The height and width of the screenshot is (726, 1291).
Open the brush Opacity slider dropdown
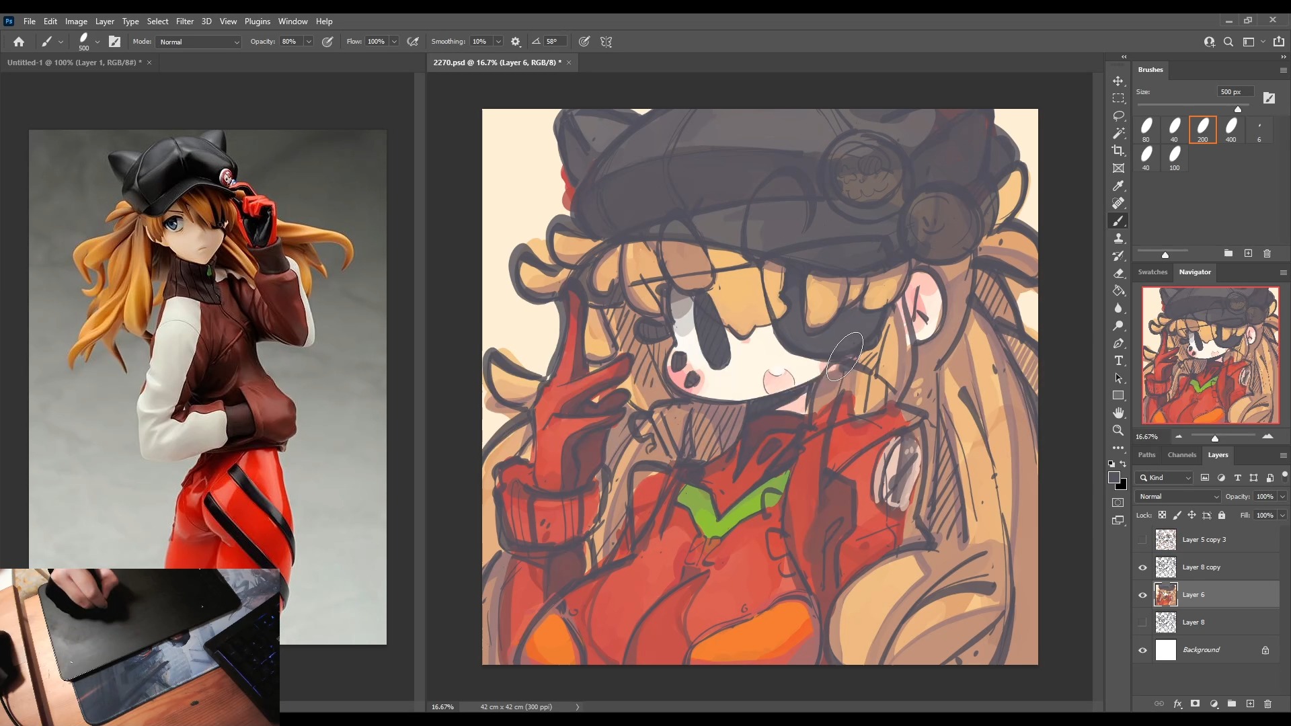[x=309, y=42]
